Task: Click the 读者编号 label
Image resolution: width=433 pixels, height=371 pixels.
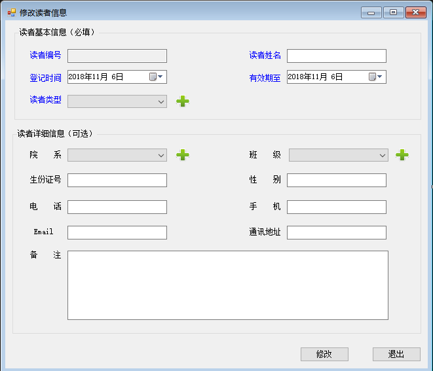Action: (x=45, y=55)
